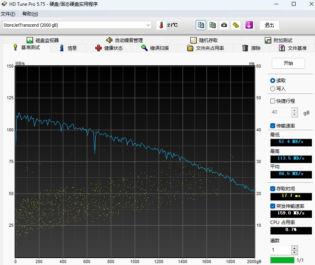Click the 开始 start button
Screen dimensions: 315x265
288,63
